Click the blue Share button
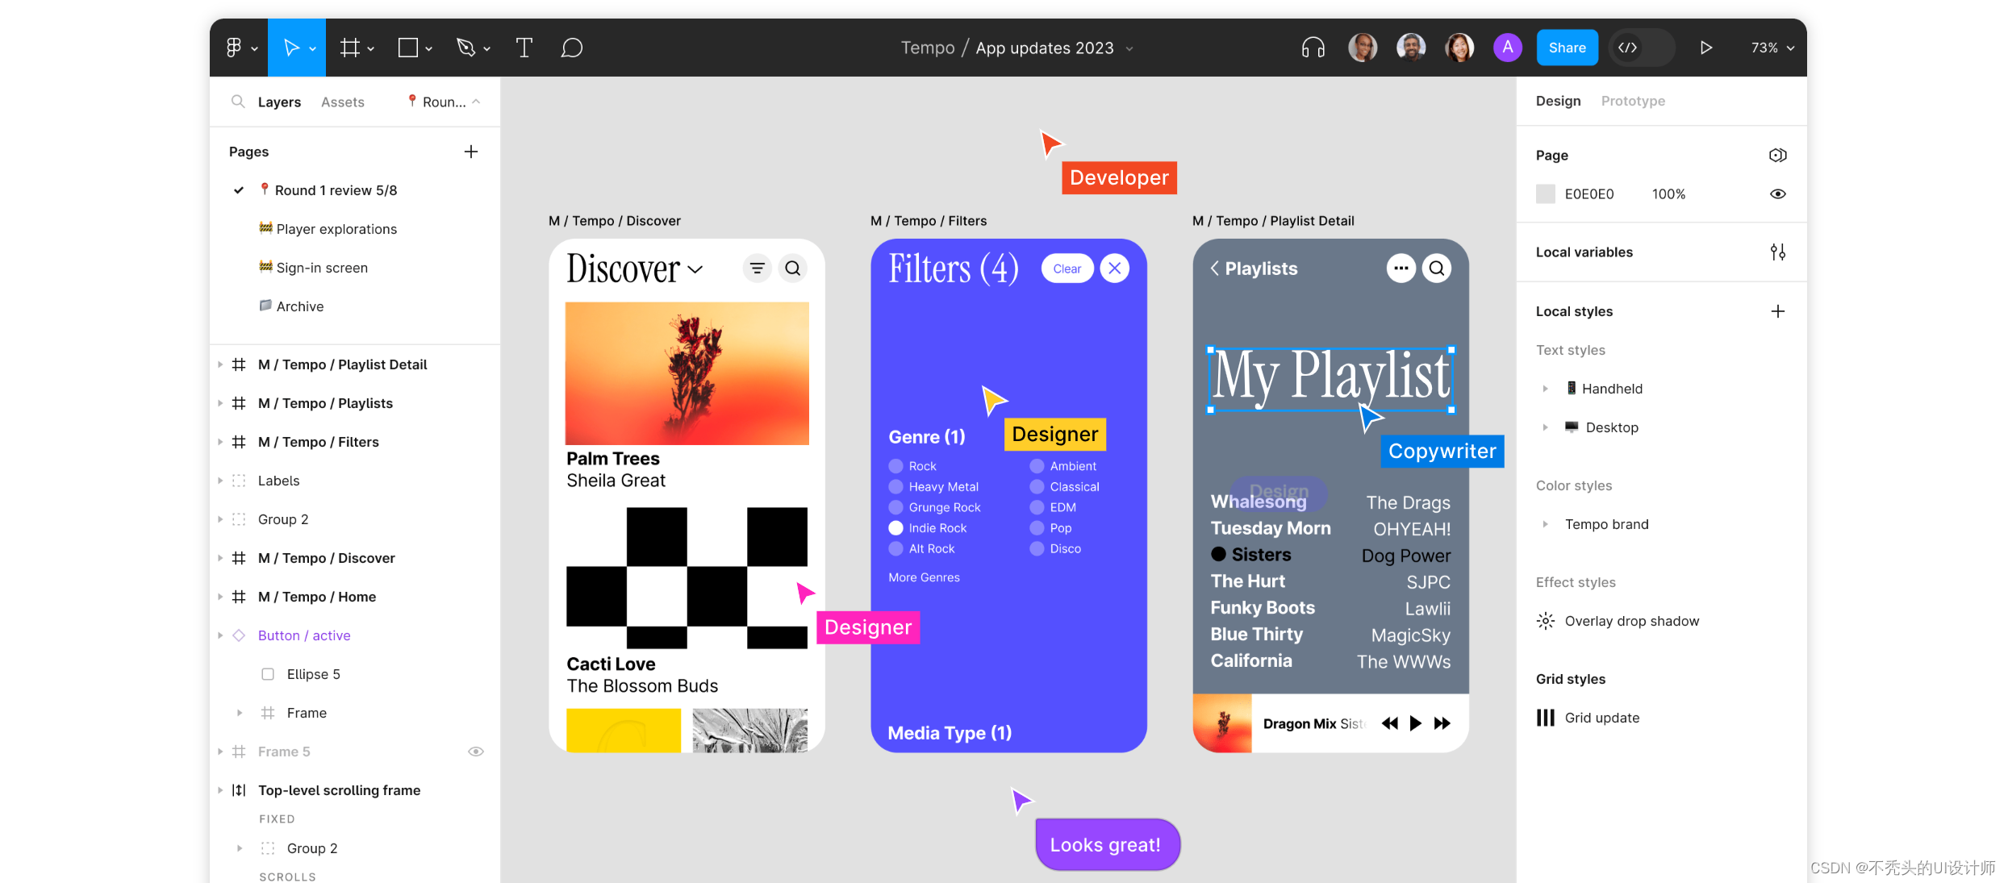Viewport: 2008px width, 883px height. (1567, 48)
